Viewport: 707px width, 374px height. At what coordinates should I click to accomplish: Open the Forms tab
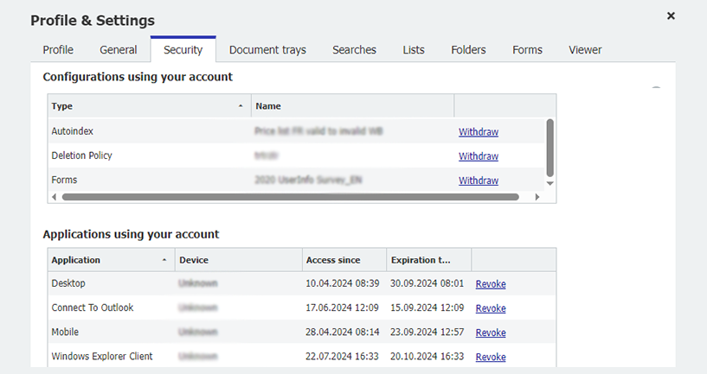527,50
